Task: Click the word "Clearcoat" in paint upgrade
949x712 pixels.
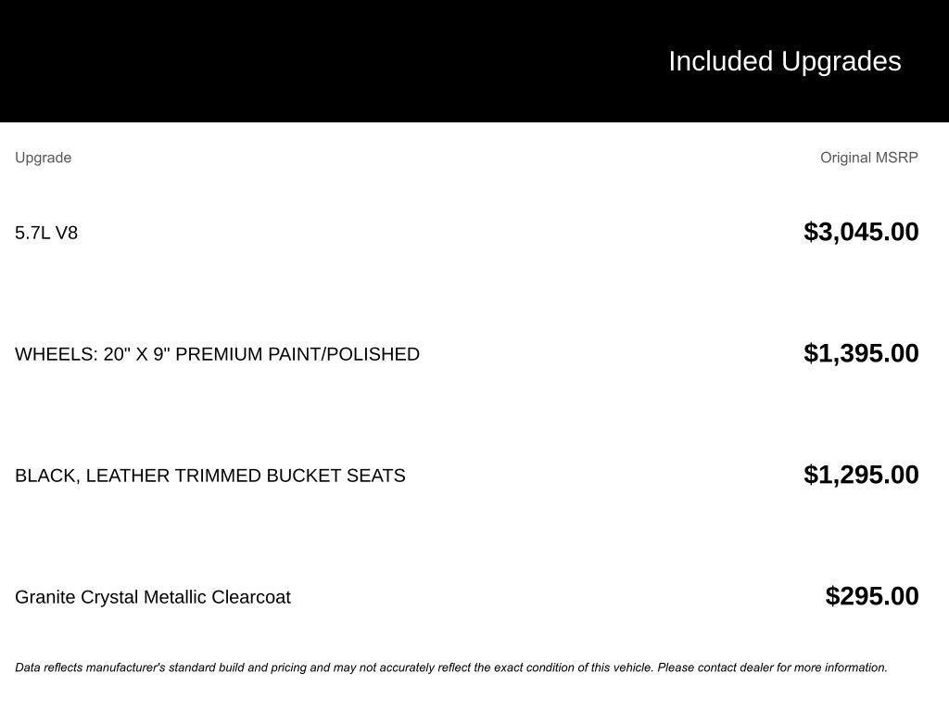Action: pos(250,597)
